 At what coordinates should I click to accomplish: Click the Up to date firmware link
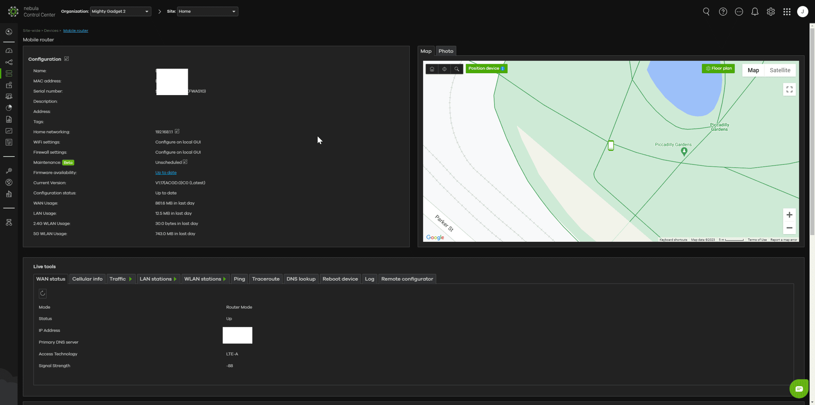pyautogui.click(x=166, y=173)
